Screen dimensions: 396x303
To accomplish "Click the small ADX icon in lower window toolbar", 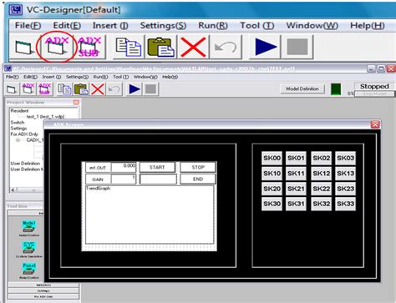I will [28, 89].
